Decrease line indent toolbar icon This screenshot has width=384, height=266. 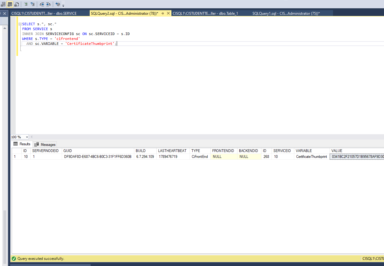pos(42,4)
